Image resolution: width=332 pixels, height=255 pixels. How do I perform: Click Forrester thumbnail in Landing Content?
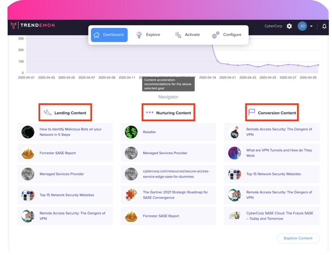coord(28,153)
